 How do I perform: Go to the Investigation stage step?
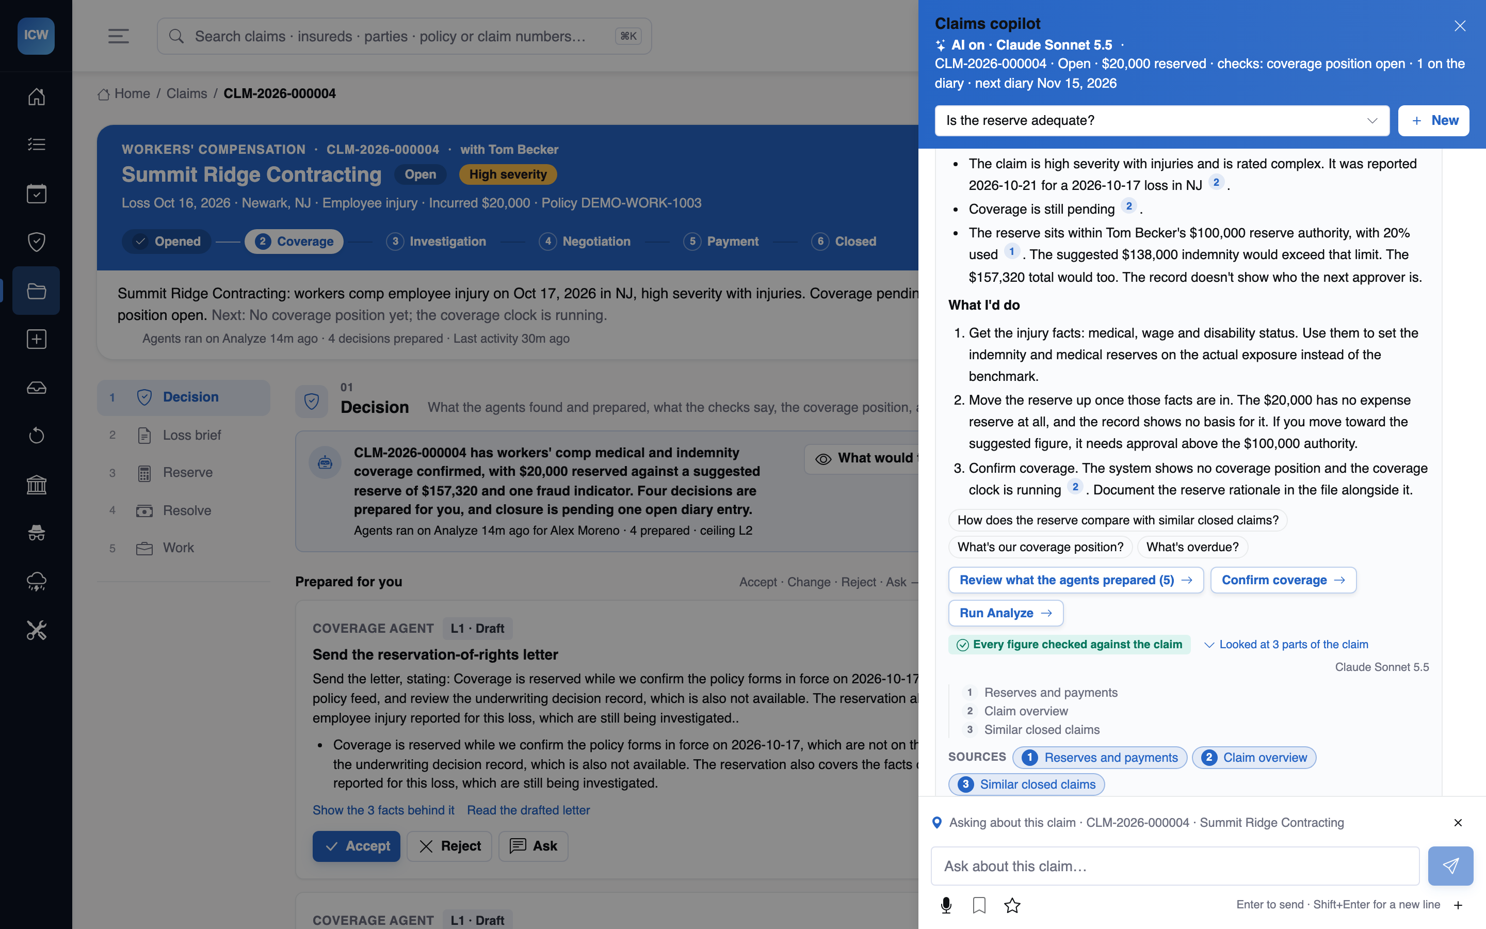pyautogui.click(x=437, y=242)
